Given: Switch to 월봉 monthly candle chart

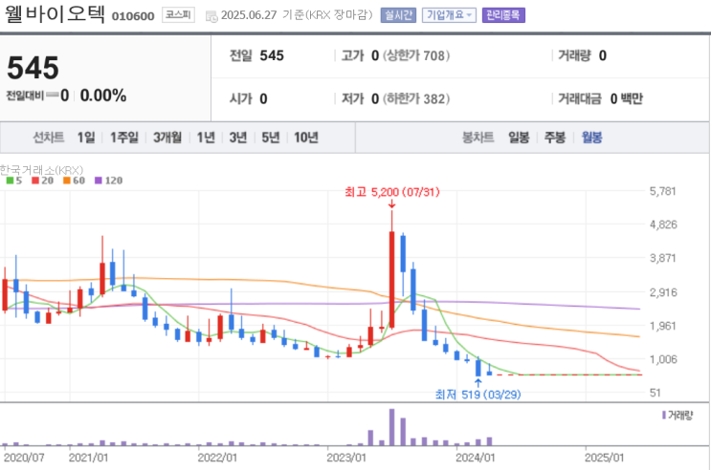Looking at the screenshot, I should pos(591,138).
